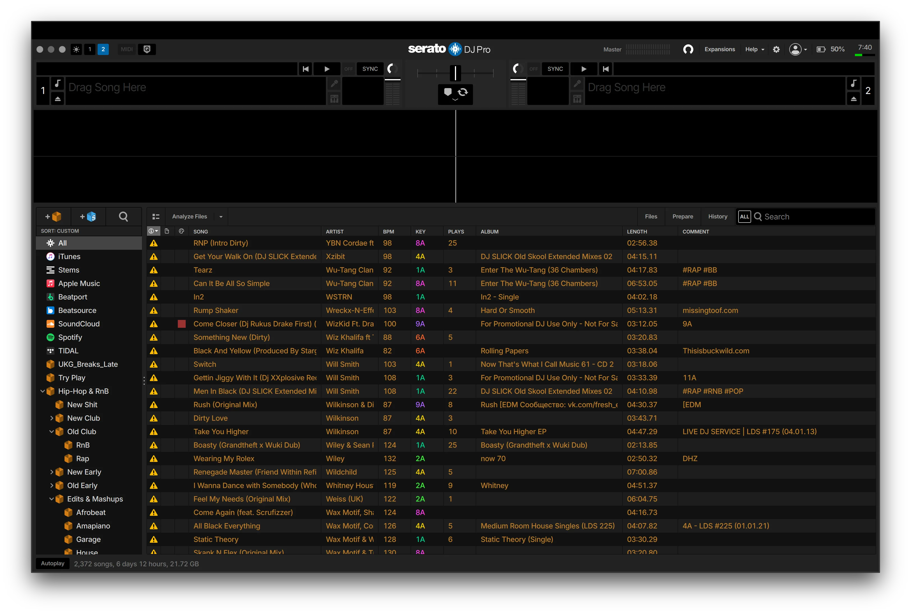Image resolution: width=911 pixels, height=614 pixels.
Task: Open the Prepare panel tab
Action: point(682,217)
